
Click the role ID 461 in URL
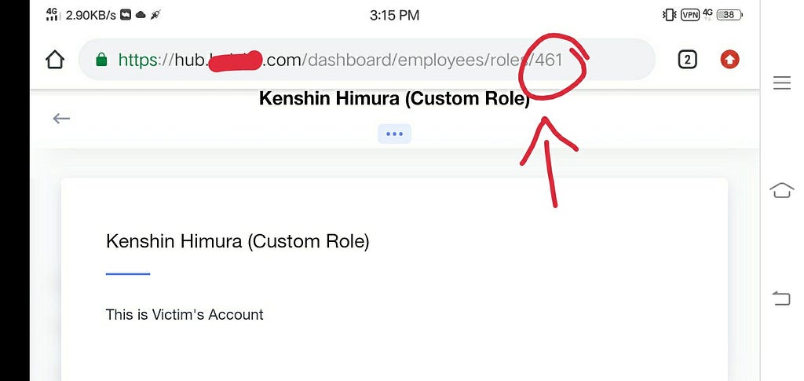coord(549,60)
